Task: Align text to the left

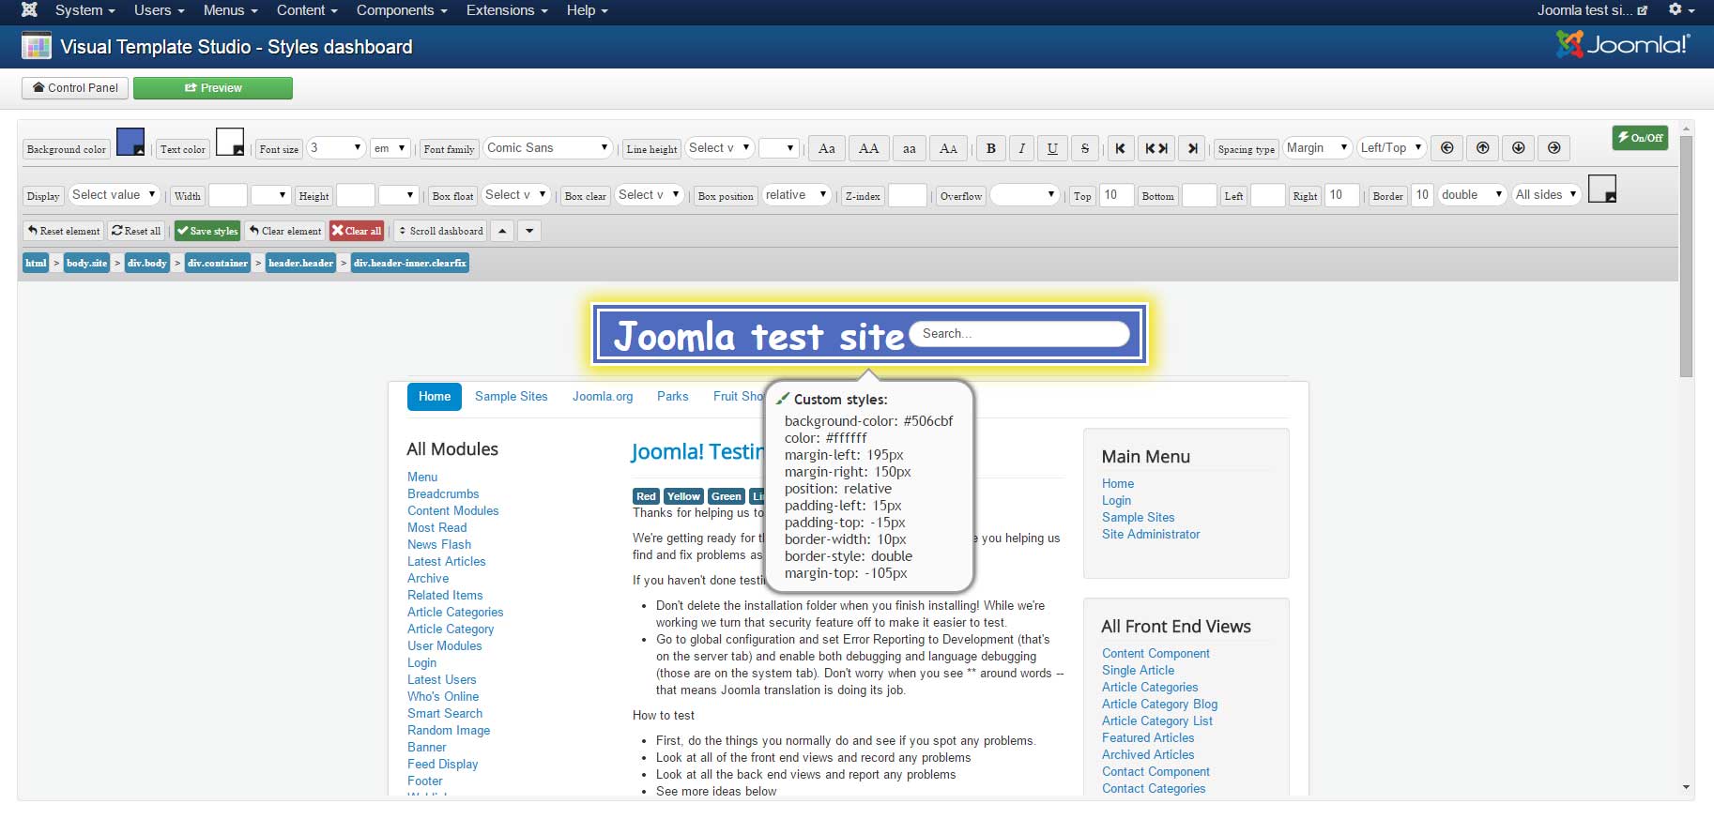Action: tap(1120, 148)
